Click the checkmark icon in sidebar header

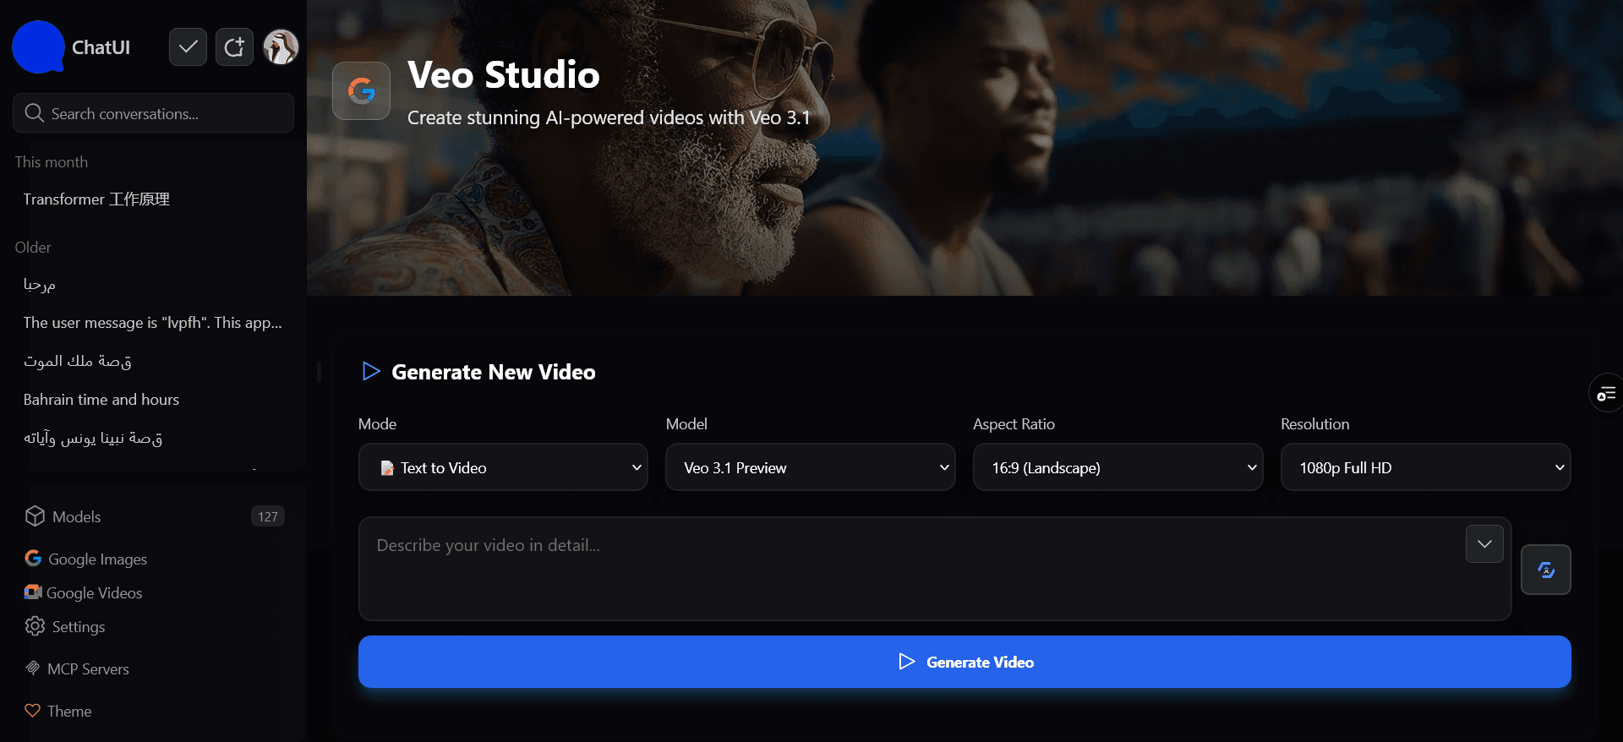pos(188,47)
